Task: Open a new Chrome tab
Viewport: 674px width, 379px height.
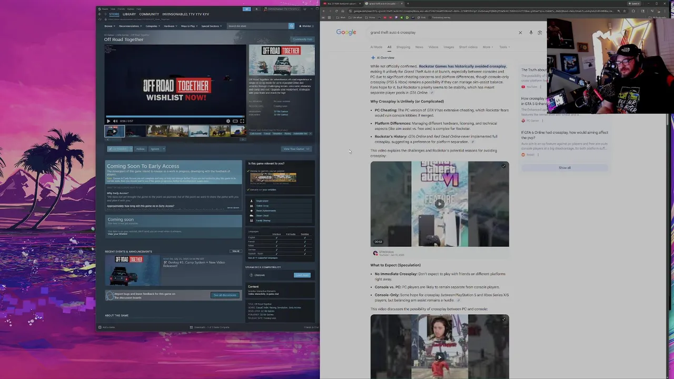Action: tap(408, 4)
